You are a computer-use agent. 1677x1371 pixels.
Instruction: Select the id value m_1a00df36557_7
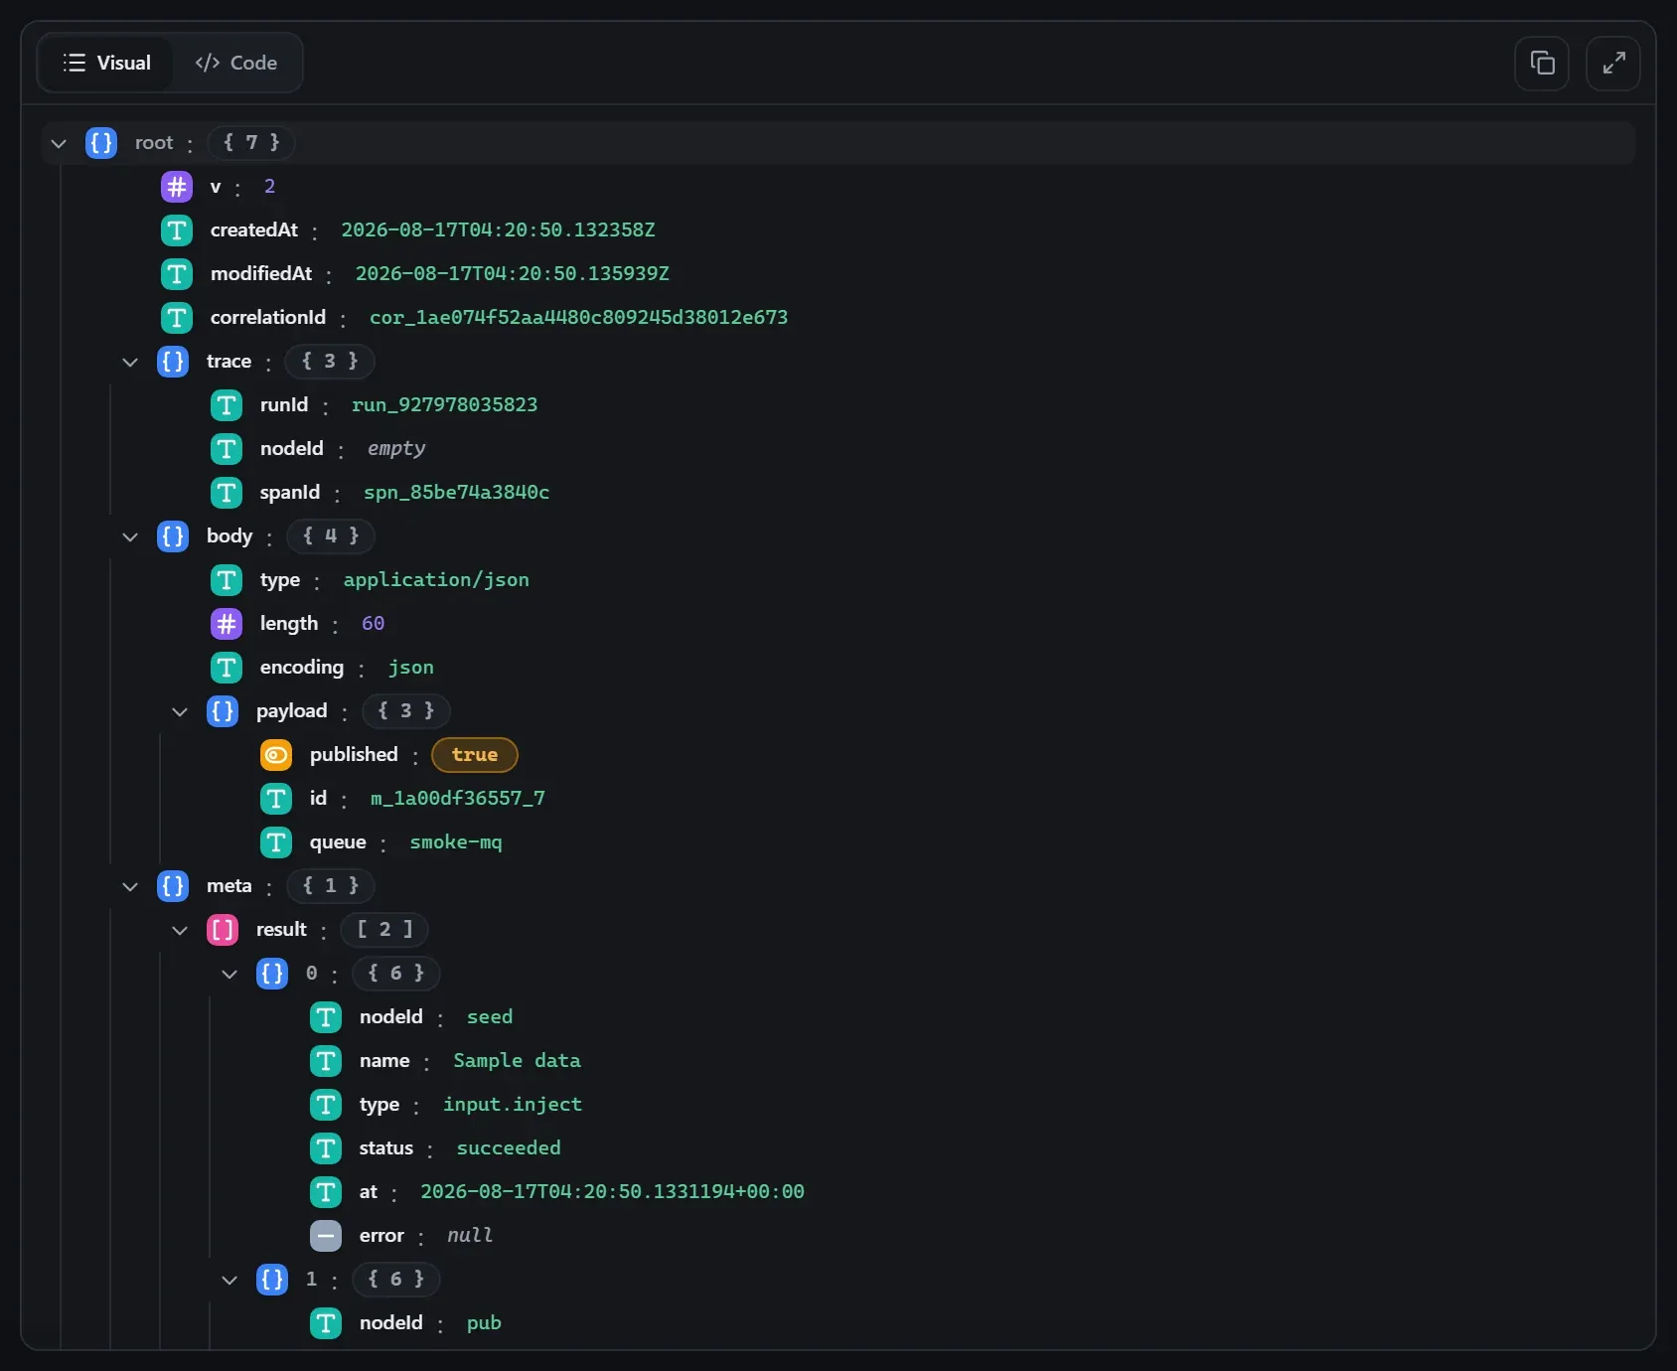pos(458,799)
